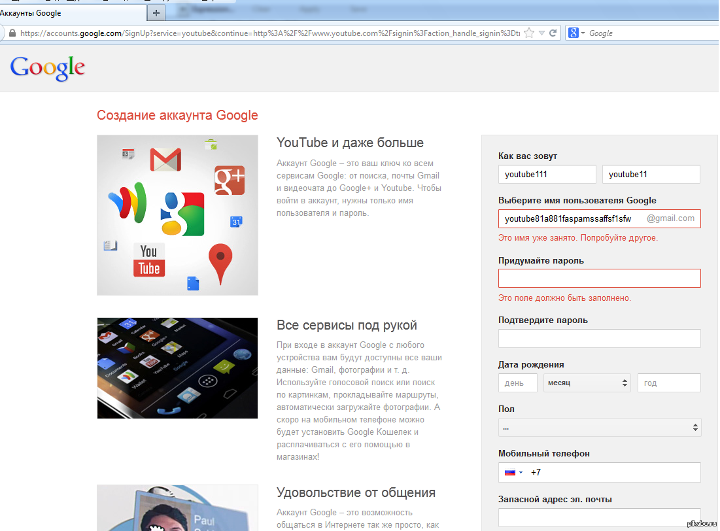Click the confirm password field
The image size is (720, 531).
coord(599,338)
